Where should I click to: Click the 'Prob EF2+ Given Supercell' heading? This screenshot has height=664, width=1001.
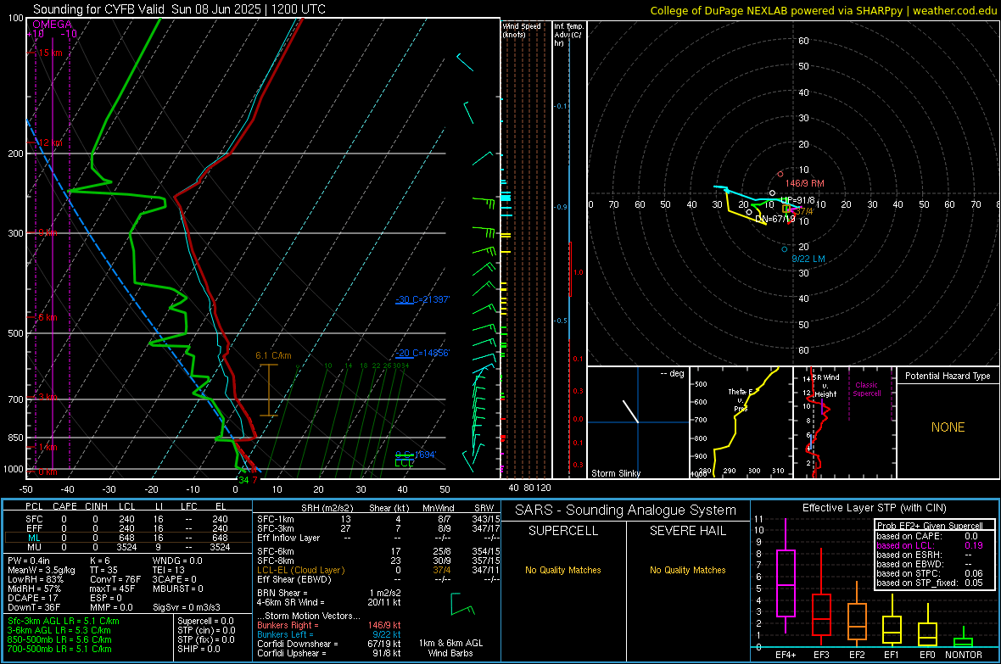930,526
